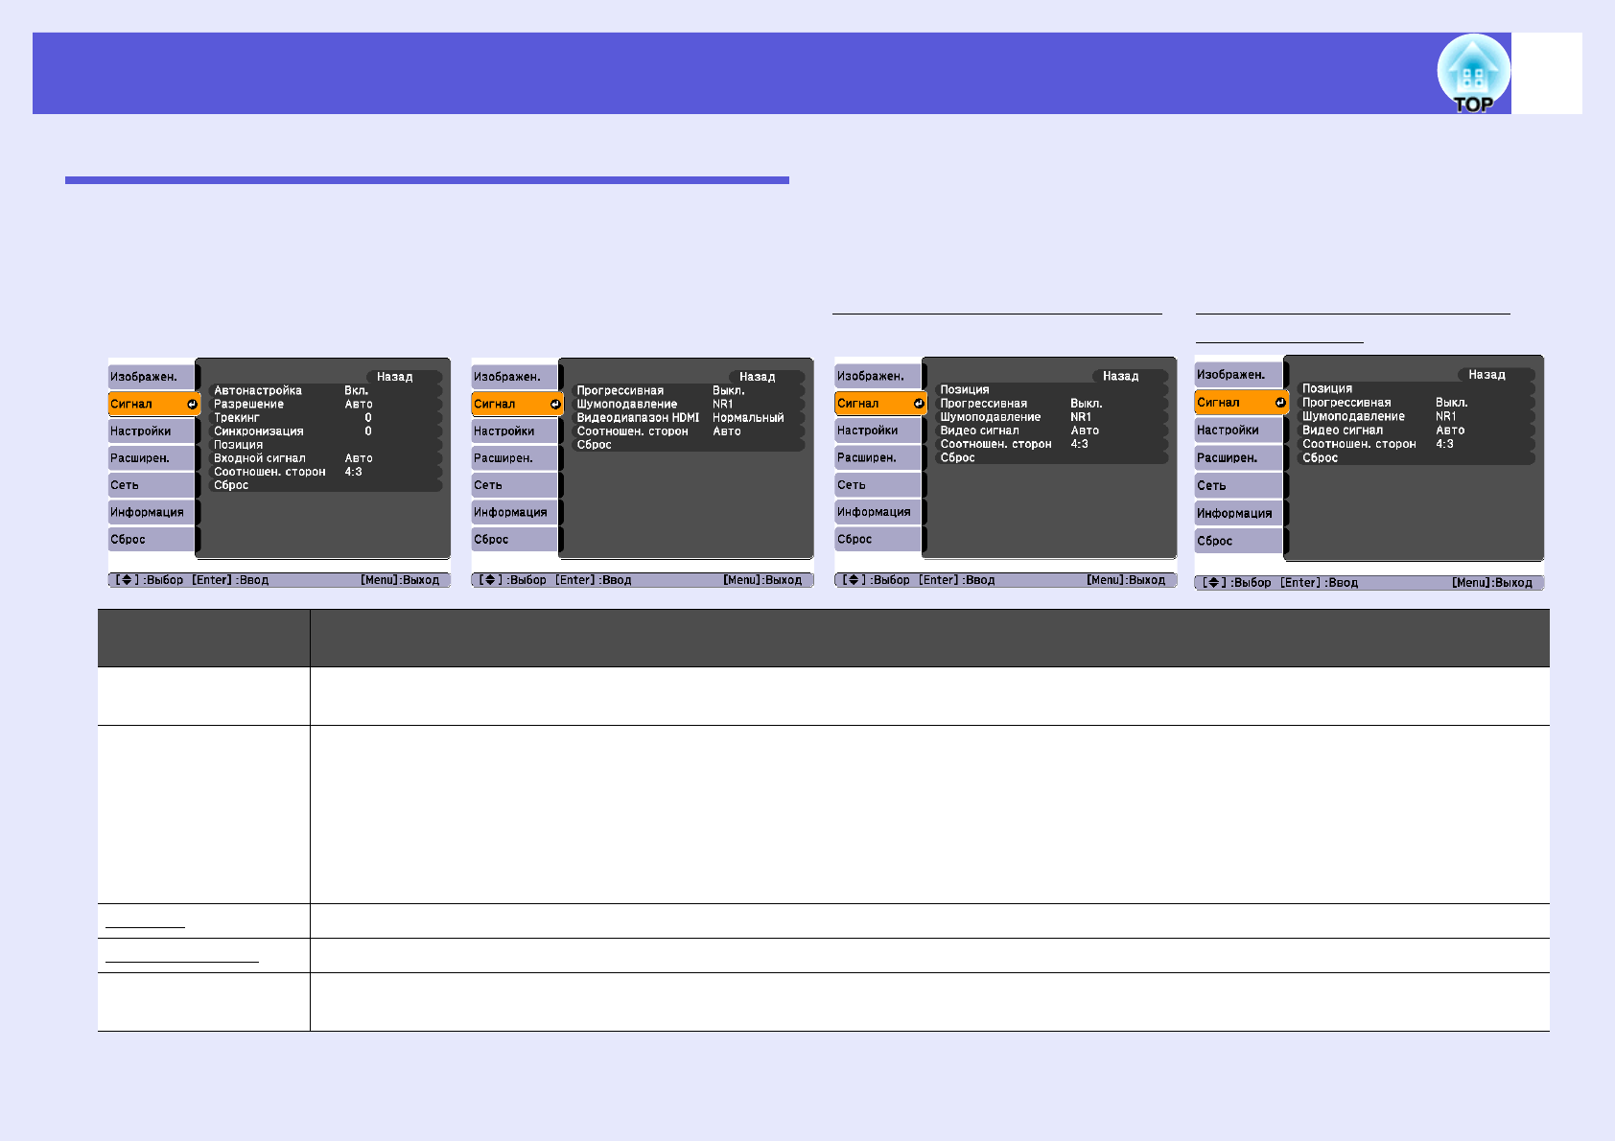Image resolution: width=1615 pixels, height=1141 pixels.
Task: Click the TOP home icon
Action: (1472, 74)
